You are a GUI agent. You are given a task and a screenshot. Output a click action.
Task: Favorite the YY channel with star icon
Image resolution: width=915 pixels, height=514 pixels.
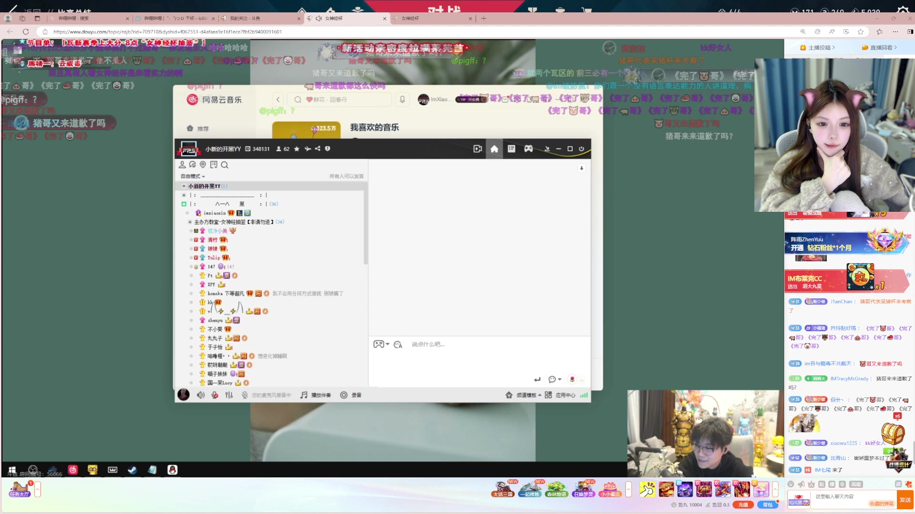click(296, 149)
